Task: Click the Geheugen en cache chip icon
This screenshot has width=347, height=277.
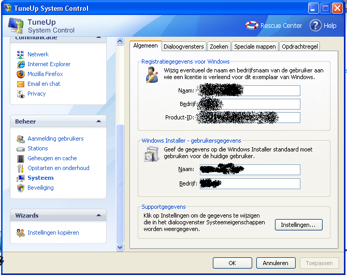Action: pyautogui.click(x=21, y=159)
